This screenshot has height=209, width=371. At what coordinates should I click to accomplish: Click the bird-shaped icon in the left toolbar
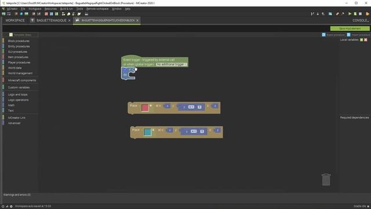pyautogui.click(x=79, y=14)
